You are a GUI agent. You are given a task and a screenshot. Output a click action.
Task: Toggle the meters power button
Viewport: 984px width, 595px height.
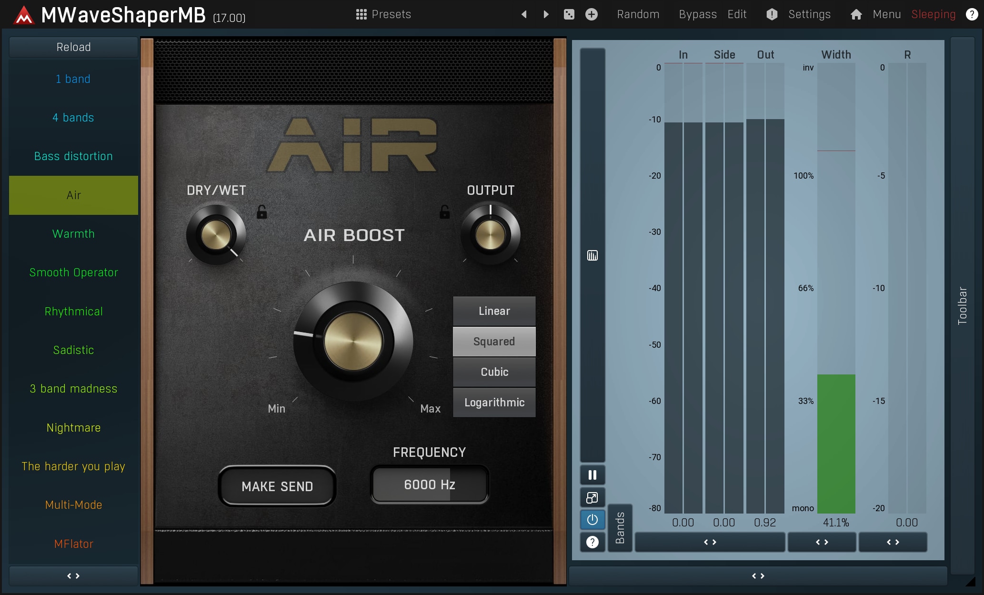[x=592, y=520]
